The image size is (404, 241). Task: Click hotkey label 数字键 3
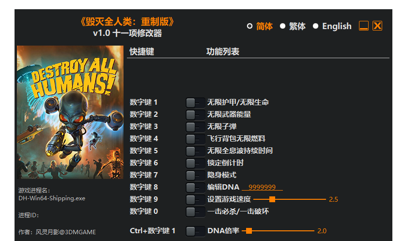click(143, 127)
